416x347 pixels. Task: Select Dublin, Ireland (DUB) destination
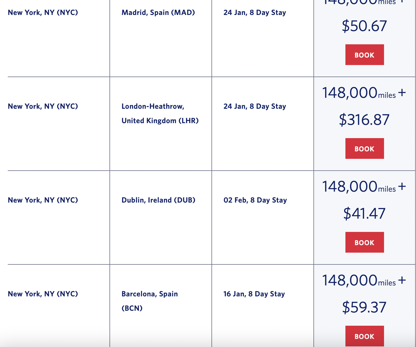(x=158, y=200)
